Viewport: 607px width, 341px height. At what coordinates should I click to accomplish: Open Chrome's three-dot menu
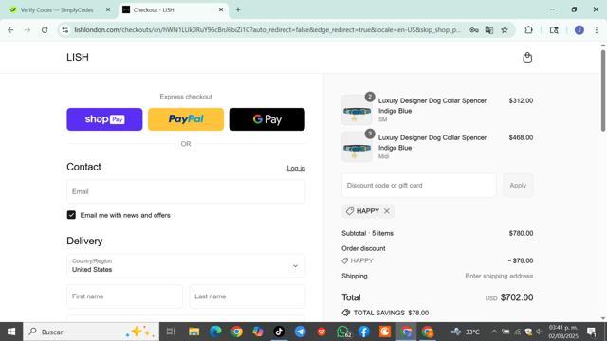[597, 29]
